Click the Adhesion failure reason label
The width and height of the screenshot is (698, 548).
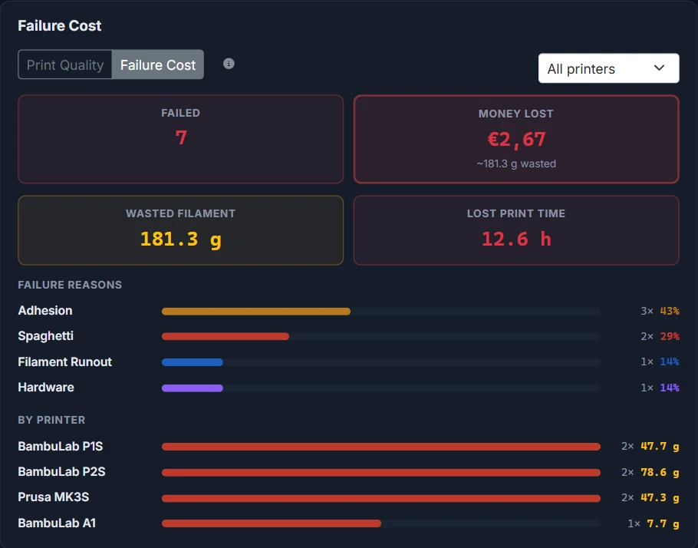tap(45, 311)
